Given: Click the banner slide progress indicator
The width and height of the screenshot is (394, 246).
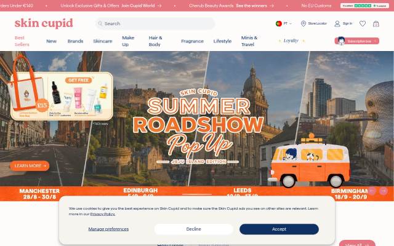Looking at the screenshot, I should 197,194.
